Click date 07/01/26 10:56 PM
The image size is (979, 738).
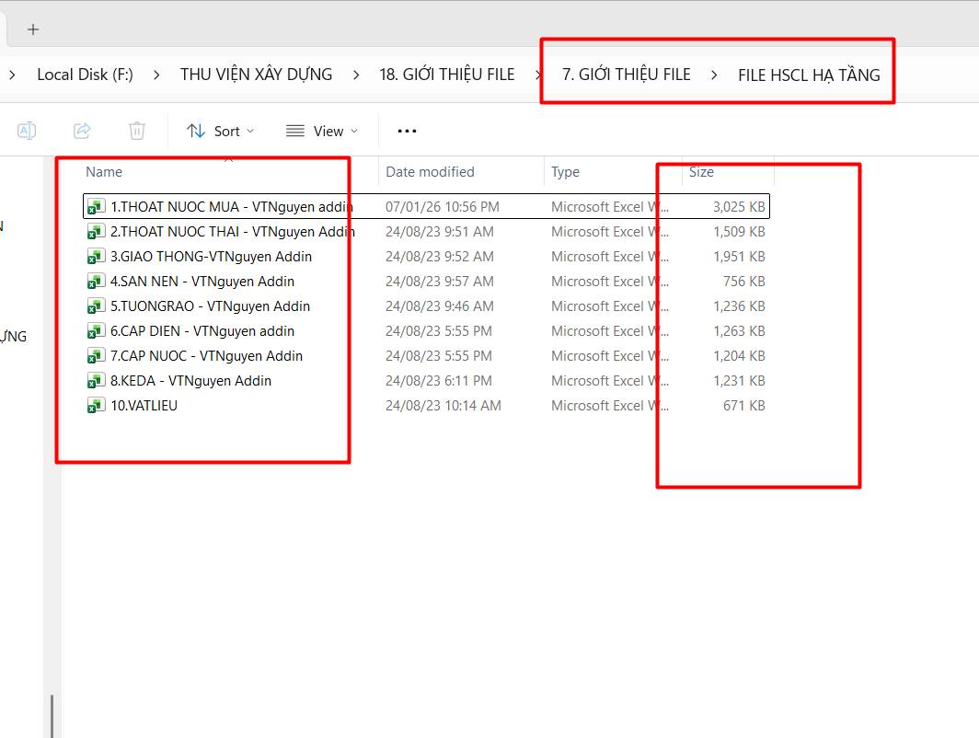coord(442,207)
